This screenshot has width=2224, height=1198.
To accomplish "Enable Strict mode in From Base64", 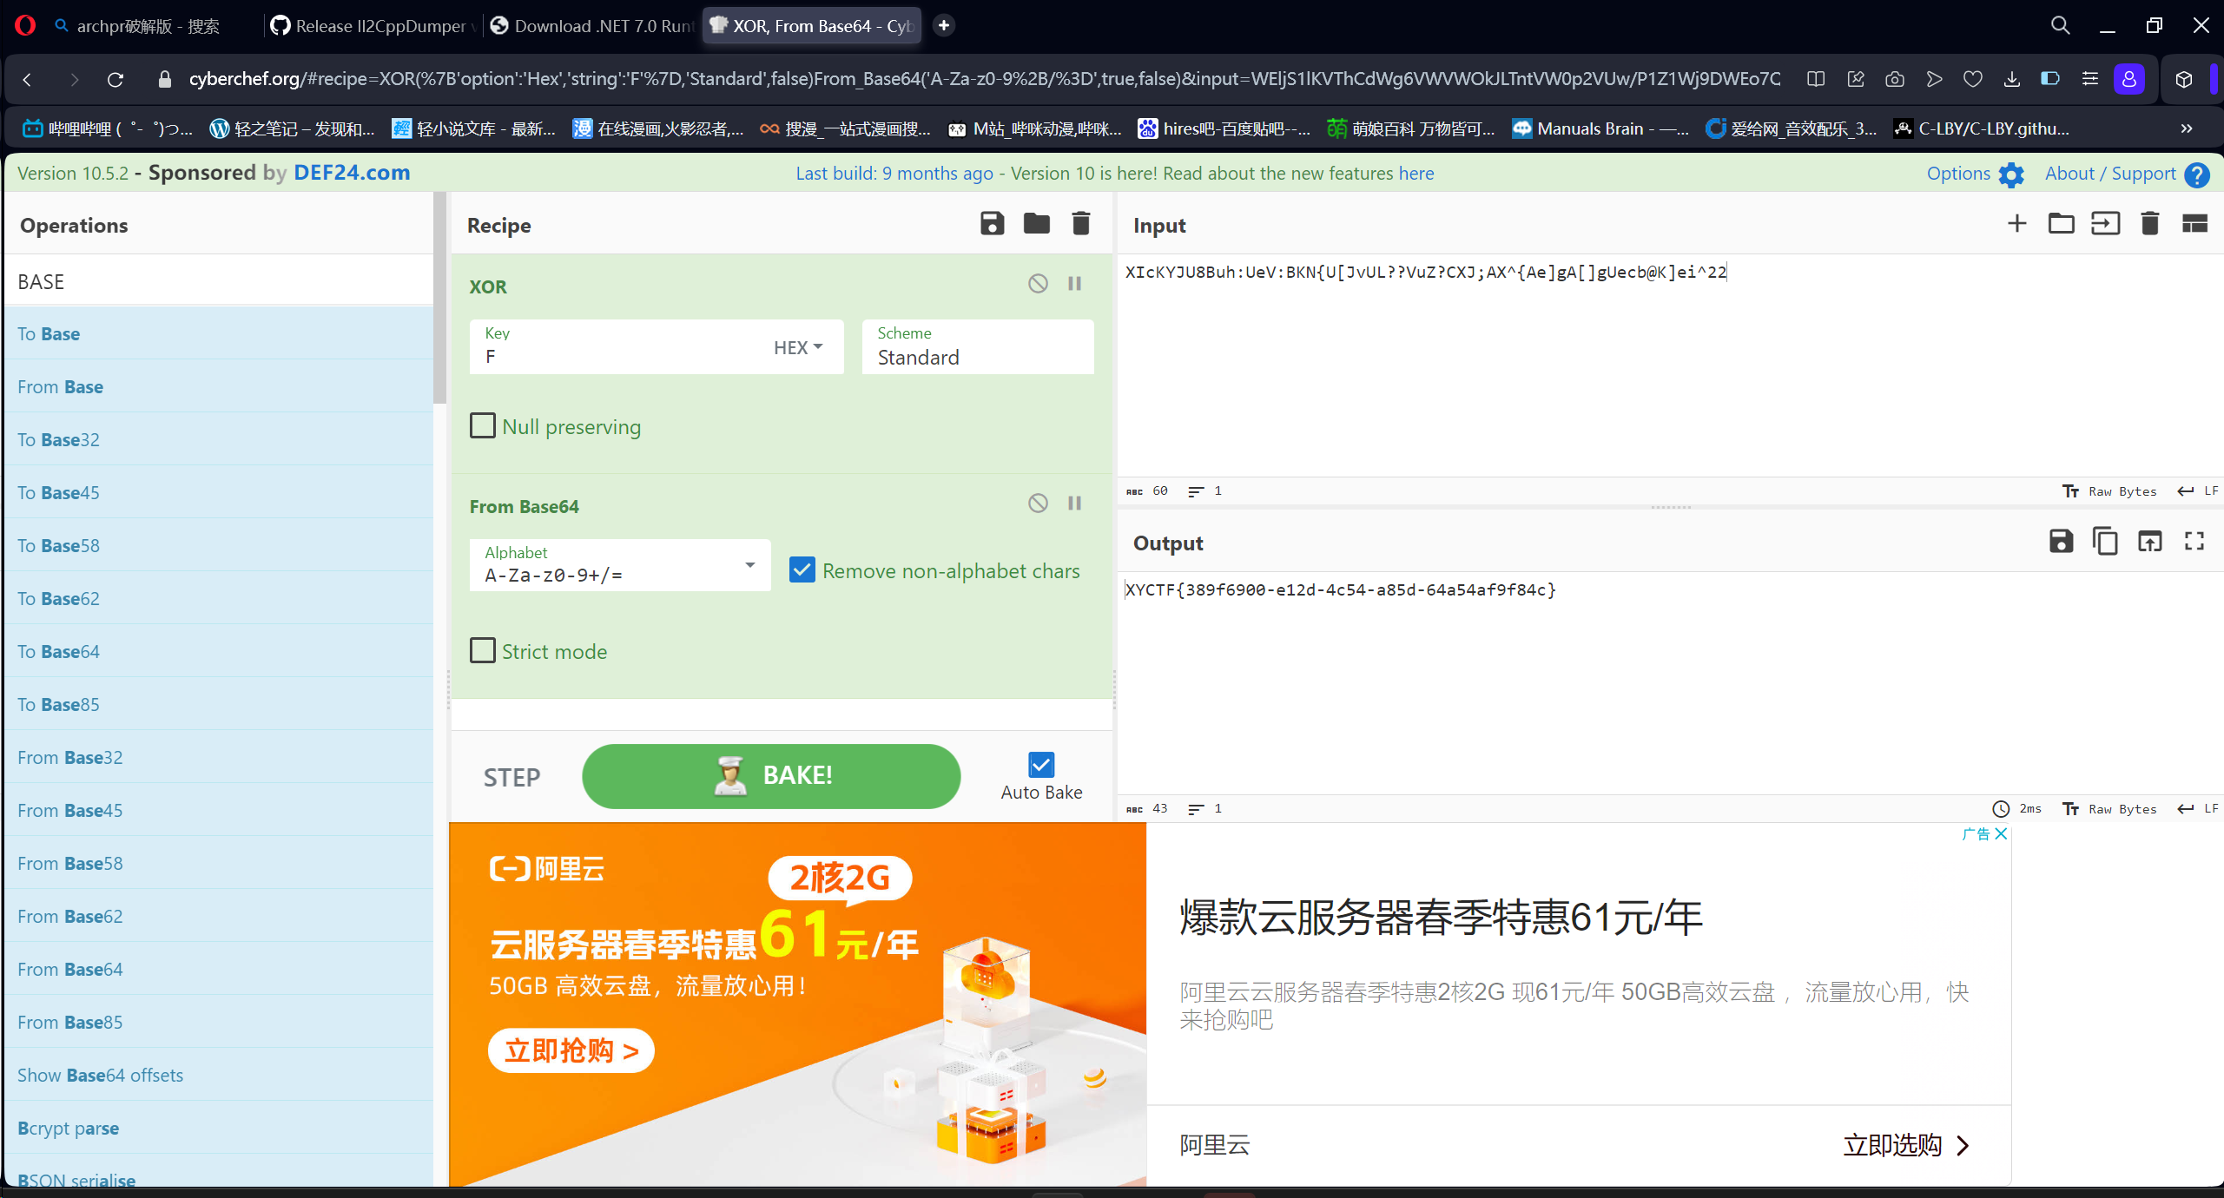I will pos(484,650).
